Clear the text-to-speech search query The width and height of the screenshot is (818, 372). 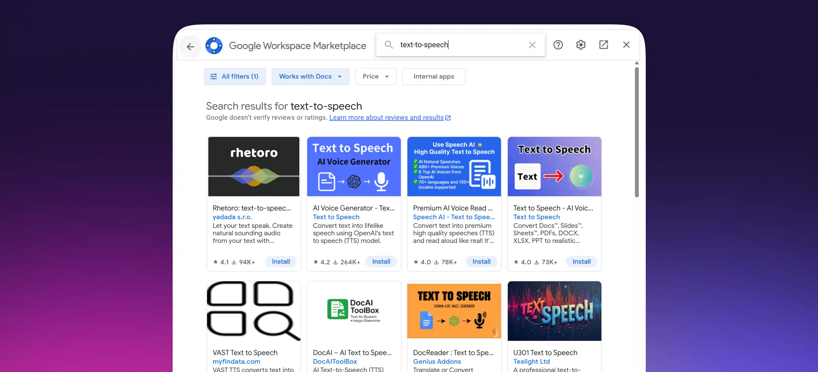(532, 45)
